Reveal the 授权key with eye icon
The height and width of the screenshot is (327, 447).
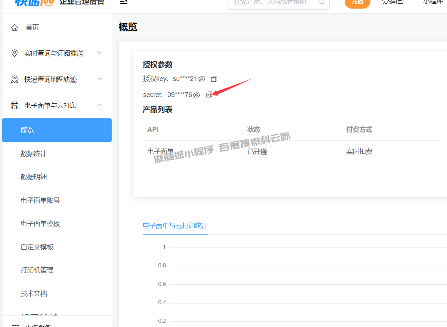[202, 79]
